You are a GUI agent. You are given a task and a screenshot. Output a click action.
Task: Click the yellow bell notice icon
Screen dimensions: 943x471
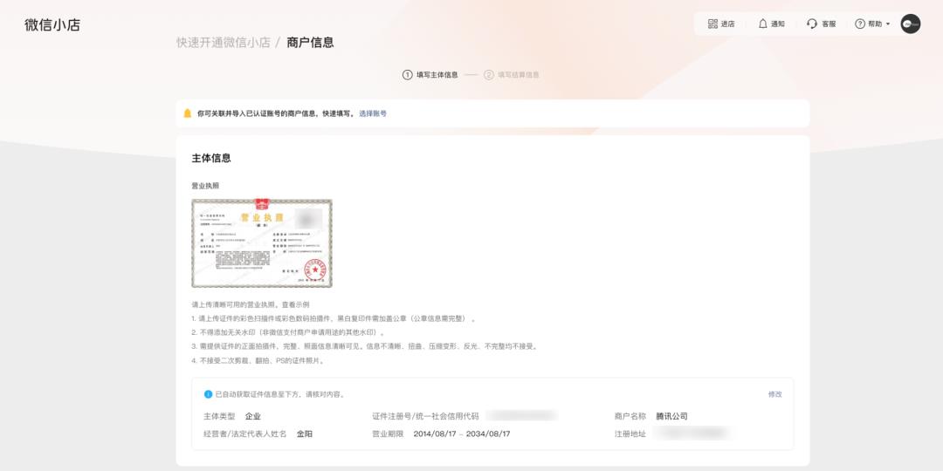(x=187, y=113)
